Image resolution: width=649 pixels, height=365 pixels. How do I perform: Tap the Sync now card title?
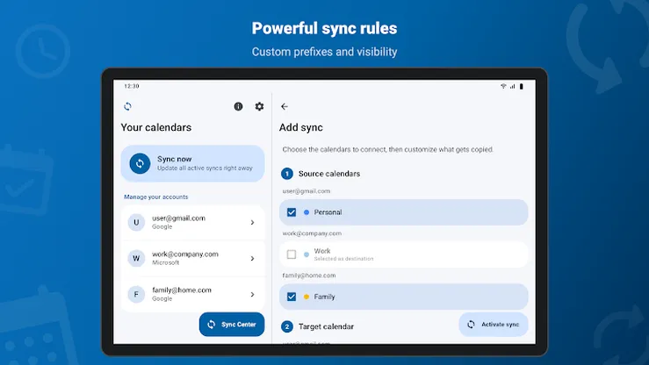(x=174, y=159)
